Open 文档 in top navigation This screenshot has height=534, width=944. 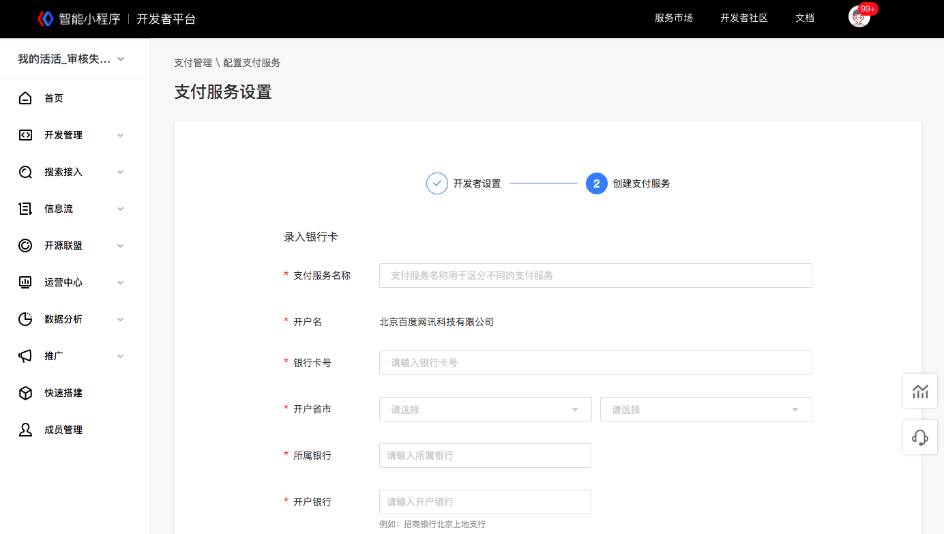coord(805,18)
